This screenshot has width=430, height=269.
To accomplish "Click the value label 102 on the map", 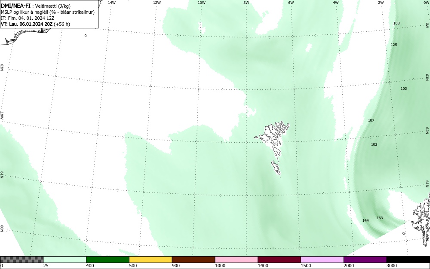I will [374, 144].
